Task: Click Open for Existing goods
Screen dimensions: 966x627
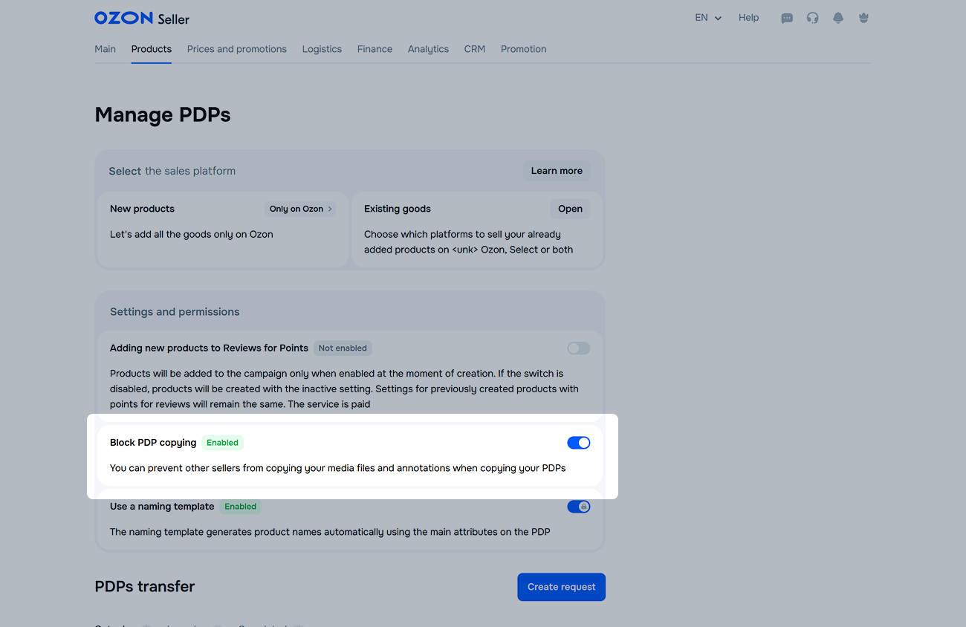Action: tap(570, 209)
